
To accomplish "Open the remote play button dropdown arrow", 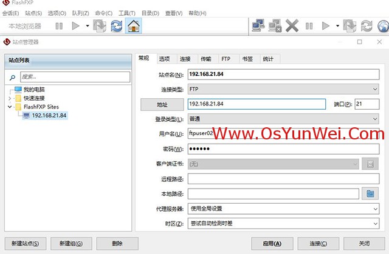I will [338, 25].
